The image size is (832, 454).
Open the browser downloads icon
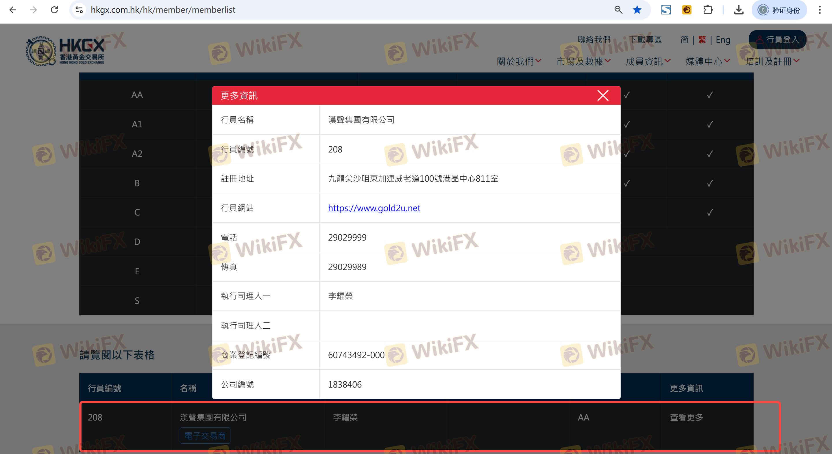[738, 10]
